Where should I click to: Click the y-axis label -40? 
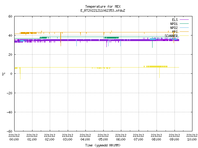(10, 112)
